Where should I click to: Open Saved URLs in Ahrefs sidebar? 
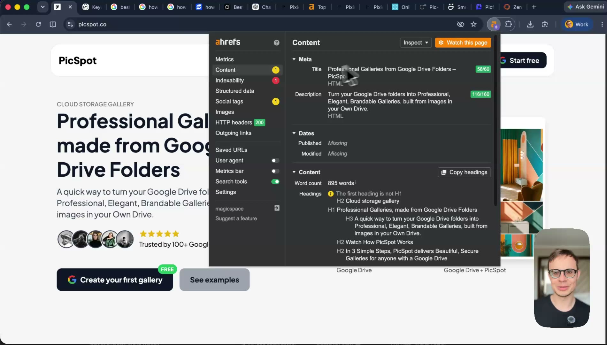click(231, 150)
